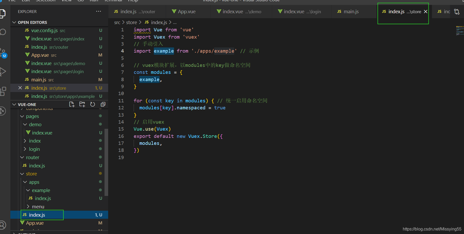This screenshot has width=464, height=234.
Task: Close index.js src\store in Open Editors
Action: point(20,88)
